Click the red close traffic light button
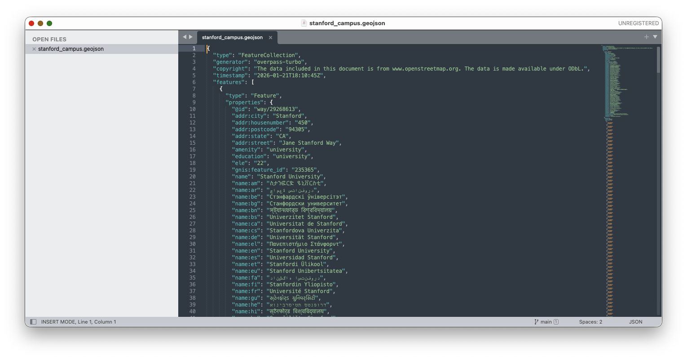 click(31, 23)
